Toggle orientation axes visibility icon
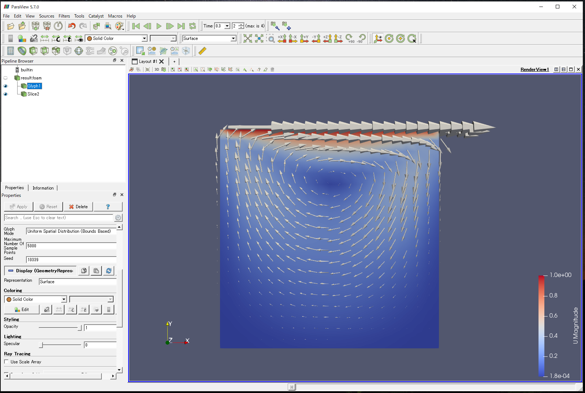 378,38
